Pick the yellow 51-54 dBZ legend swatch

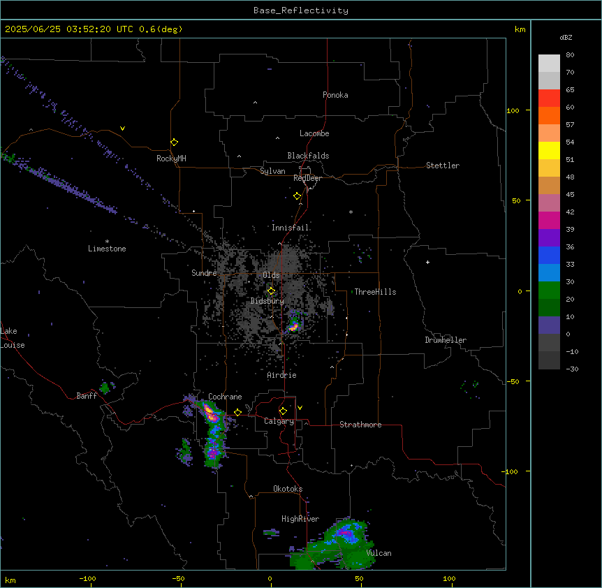click(x=549, y=150)
